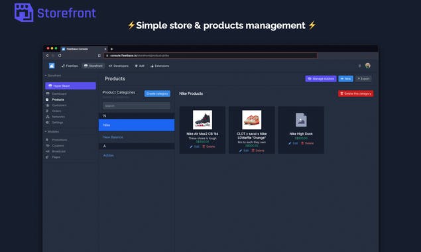The image size is (421, 252).
Task: Click the Create category button
Action: tap(157, 94)
